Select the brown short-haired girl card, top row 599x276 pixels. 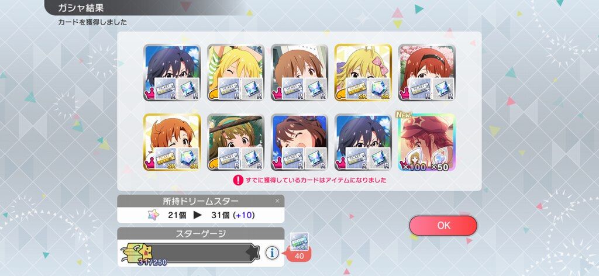coord(299,73)
